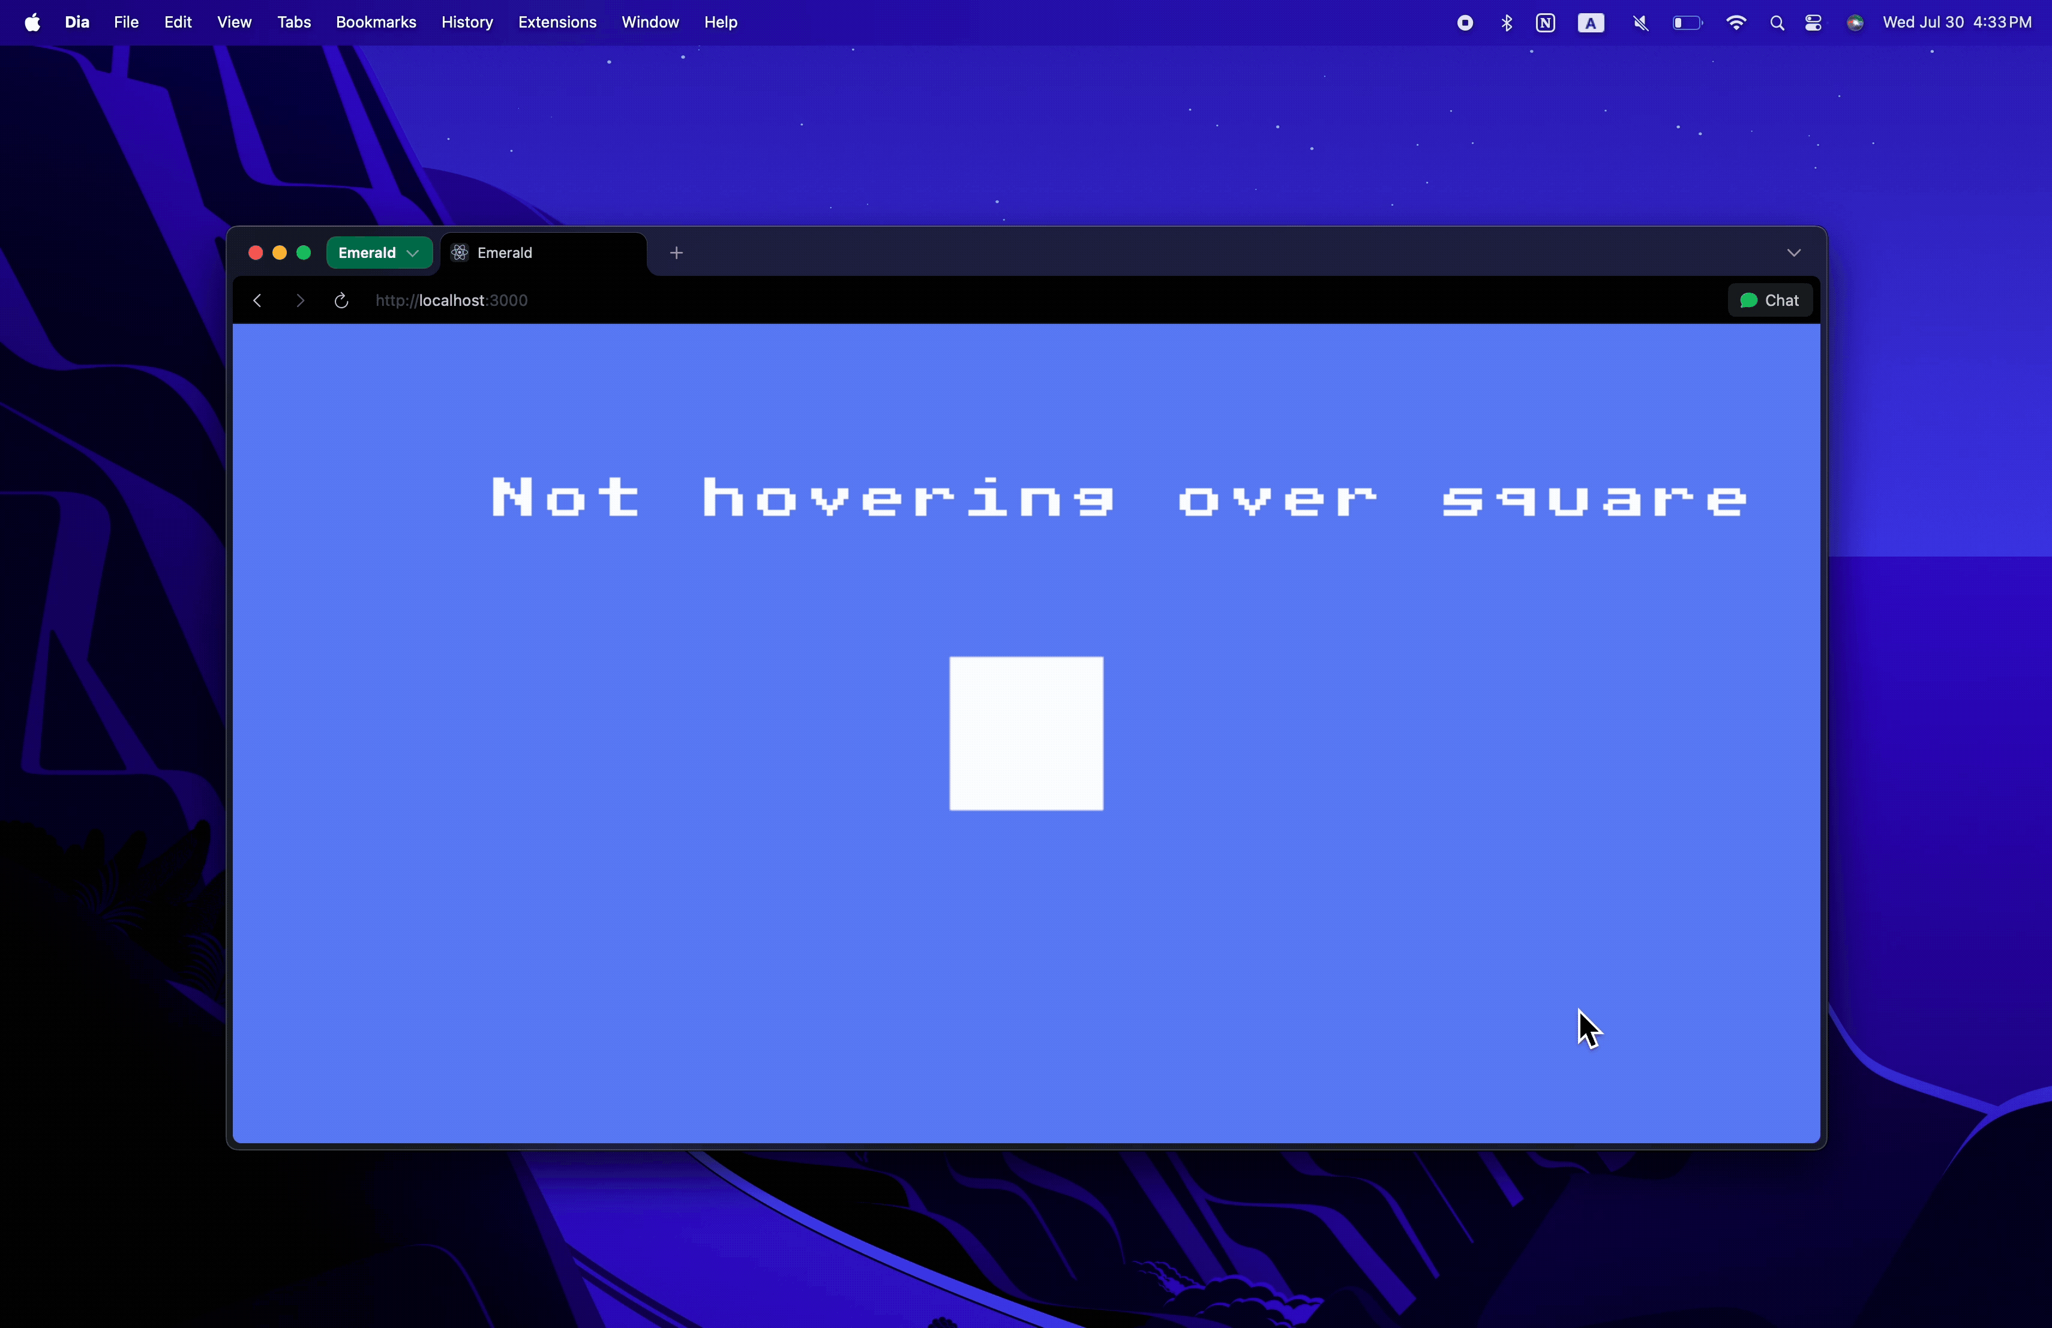Open a new tab with plus button

(677, 253)
